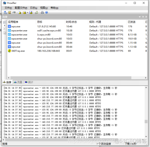
Task: Open the 帮助 menu
Action: pos(54,8)
